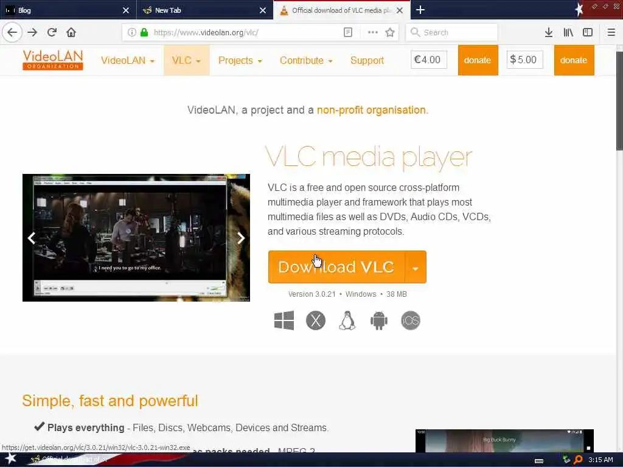The width and height of the screenshot is (623, 467).
Task: Toggle the sidebar view icon
Action: tap(588, 32)
